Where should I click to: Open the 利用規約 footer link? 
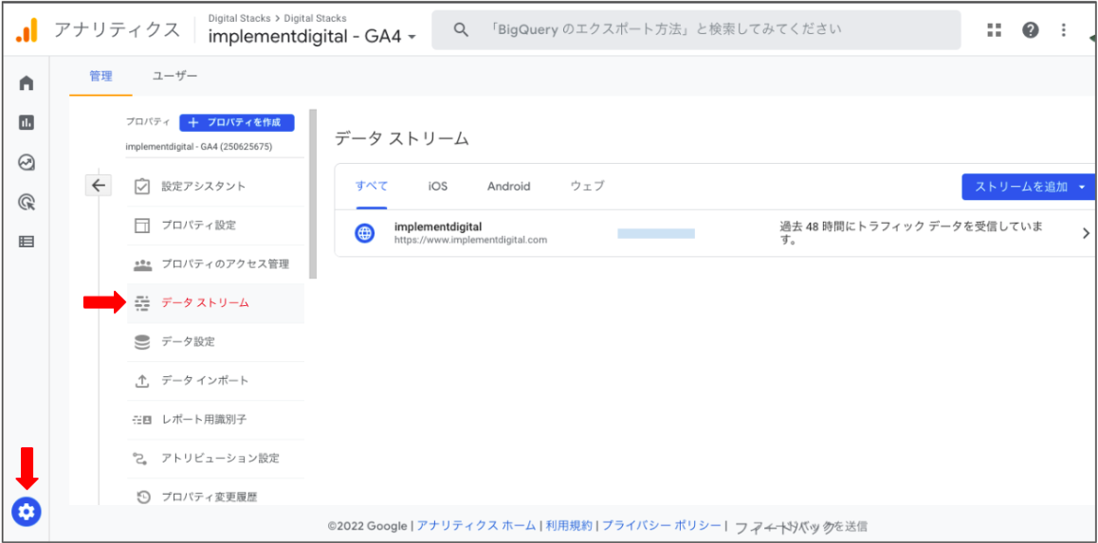click(x=569, y=526)
